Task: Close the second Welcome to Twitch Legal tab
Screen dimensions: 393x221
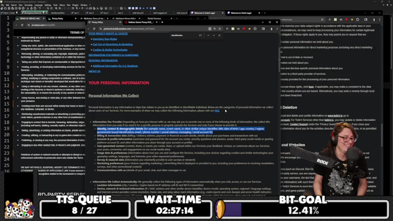Action: (259, 13)
